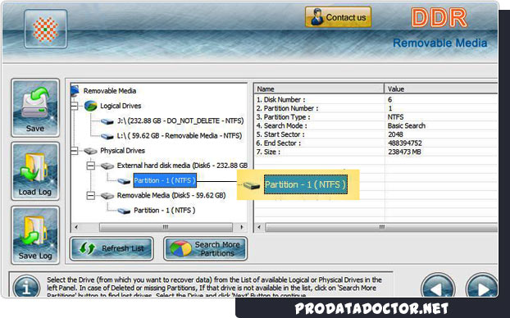510x318 pixels.
Task: Collapse the Physical Drives tree node
Action: coord(74,151)
